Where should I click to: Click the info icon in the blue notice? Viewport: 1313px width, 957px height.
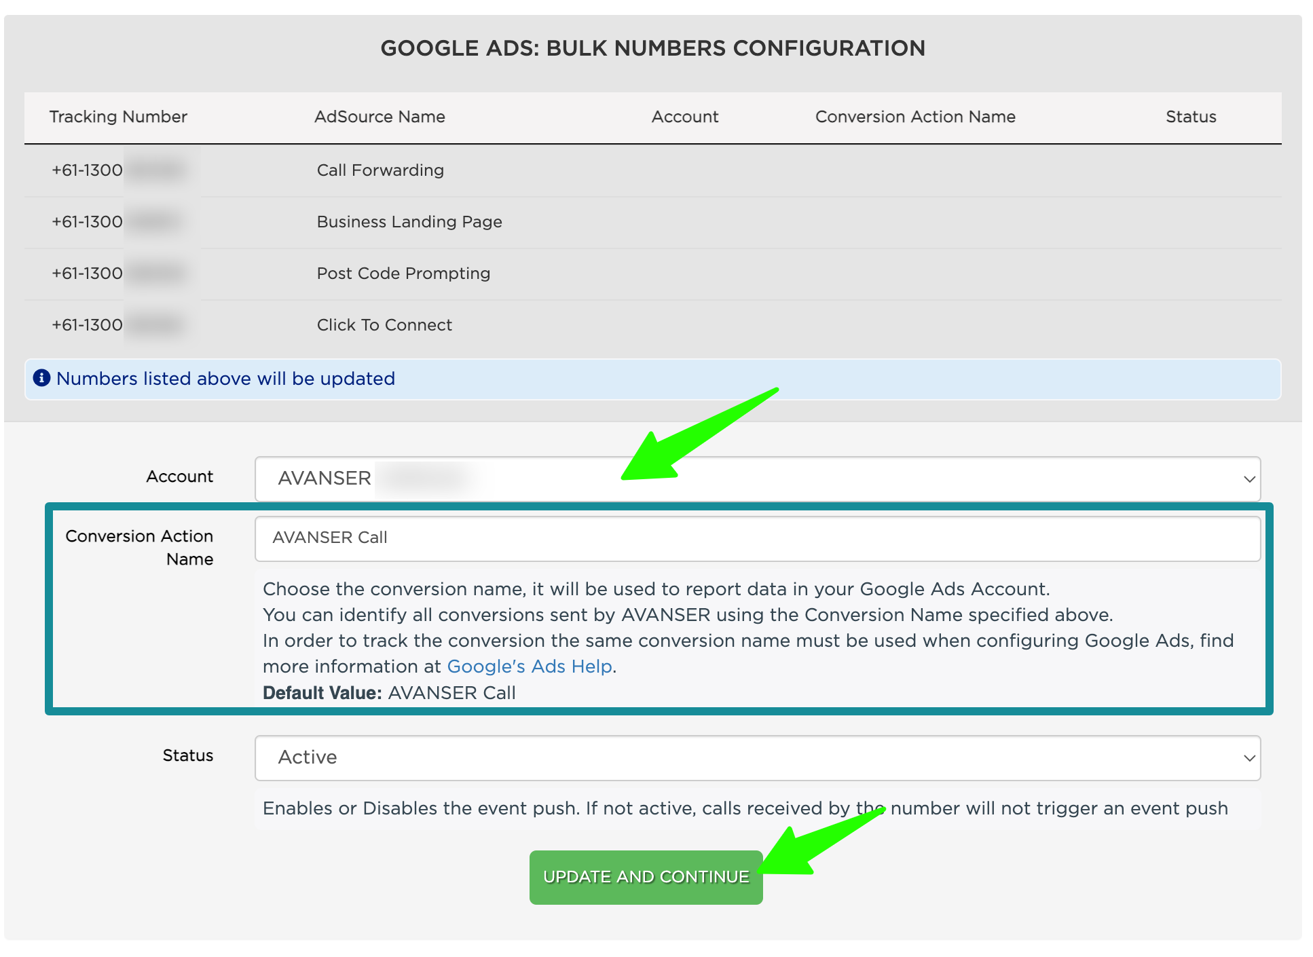point(41,378)
